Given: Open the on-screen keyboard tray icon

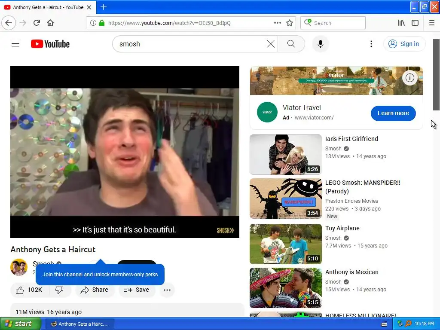Looking at the screenshot, I should (x=384, y=324).
